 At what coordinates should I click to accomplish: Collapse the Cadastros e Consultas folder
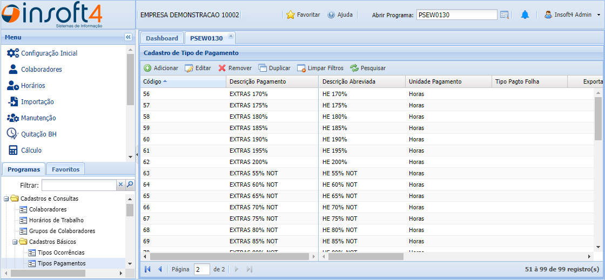[x=6, y=199]
